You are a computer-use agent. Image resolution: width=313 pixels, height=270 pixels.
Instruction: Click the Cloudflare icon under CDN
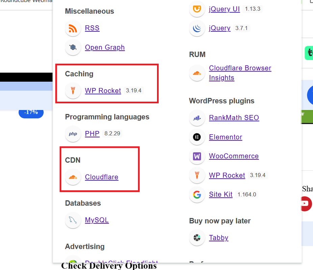click(x=73, y=177)
